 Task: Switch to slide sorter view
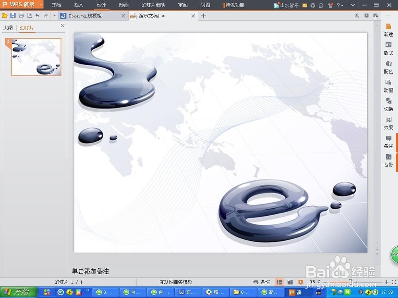click(x=290, y=282)
